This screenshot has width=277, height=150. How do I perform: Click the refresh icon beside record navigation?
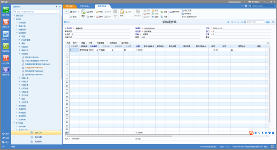pos(228,22)
